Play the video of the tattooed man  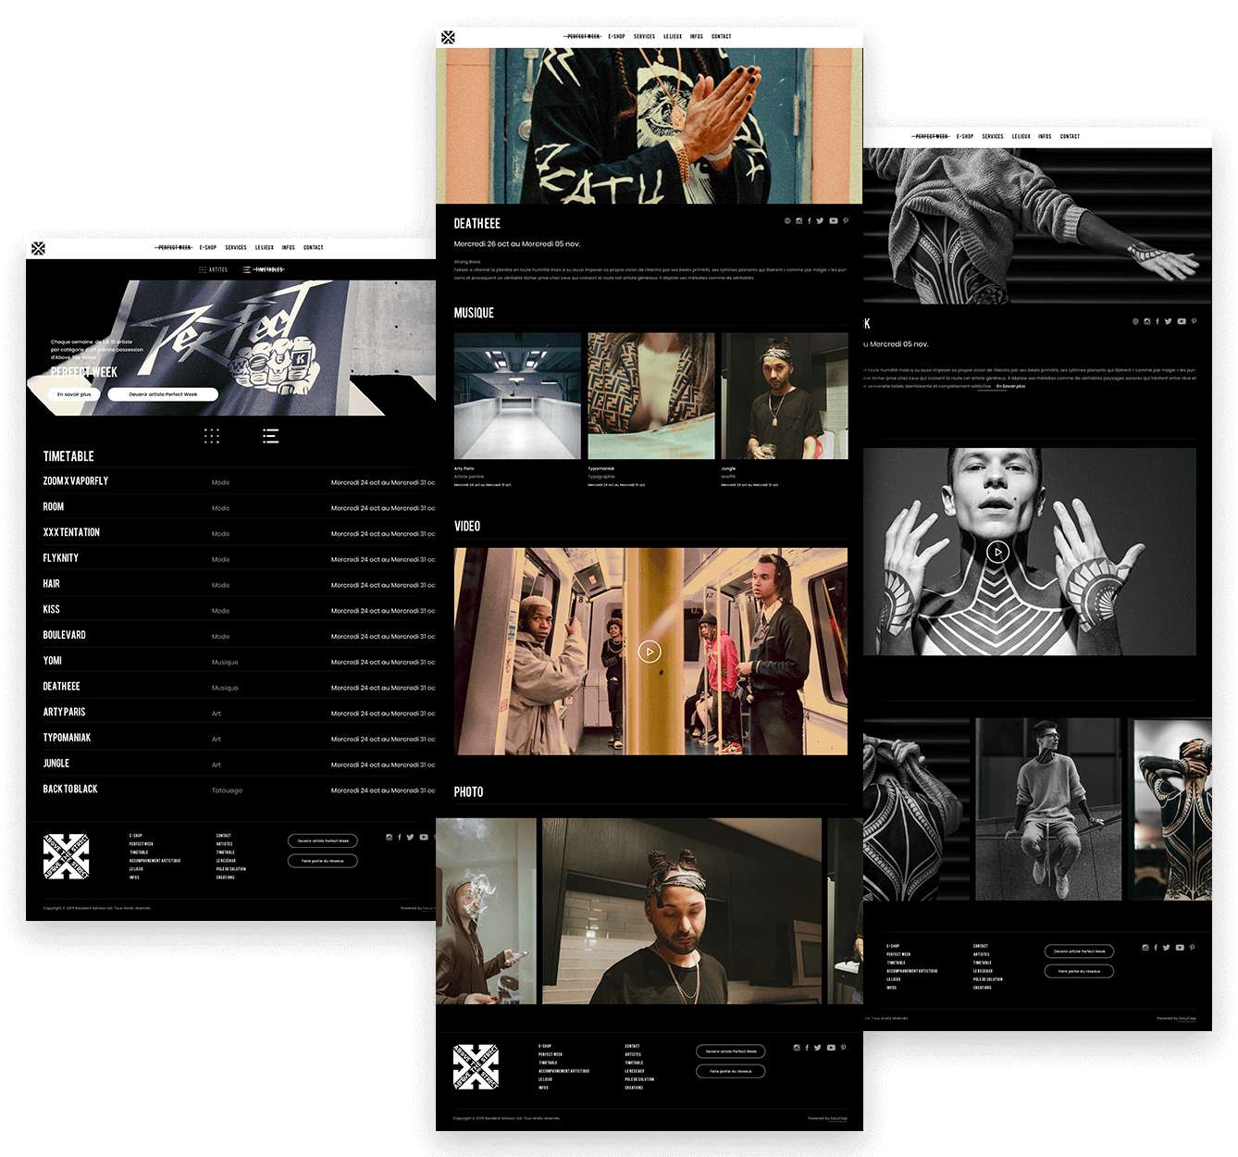(997, 552)
